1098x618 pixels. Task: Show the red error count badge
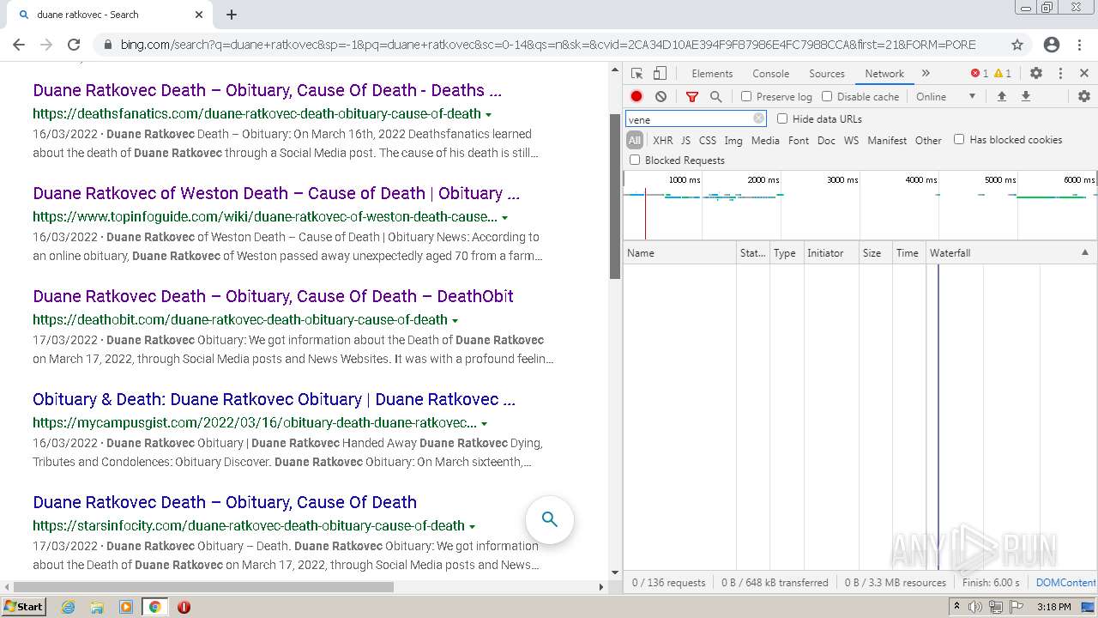979,74
